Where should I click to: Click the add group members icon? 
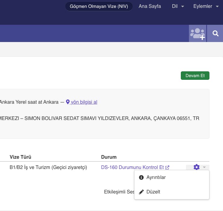pyautogui.click(x=197, y=34)
